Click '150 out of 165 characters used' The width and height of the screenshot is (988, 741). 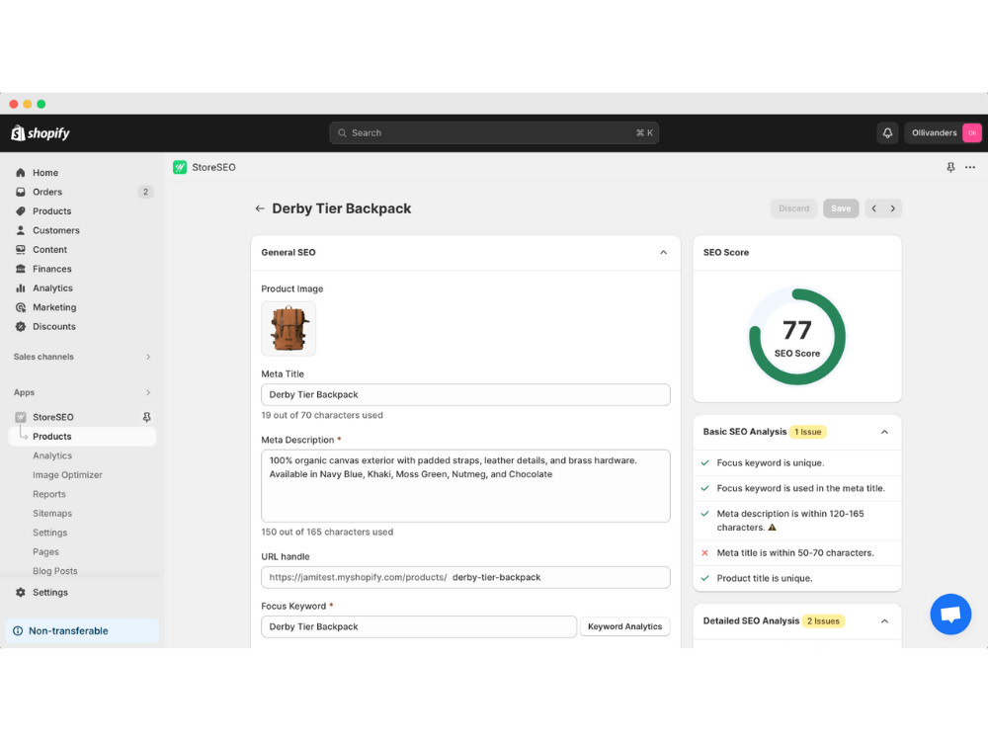coord(327,532)
